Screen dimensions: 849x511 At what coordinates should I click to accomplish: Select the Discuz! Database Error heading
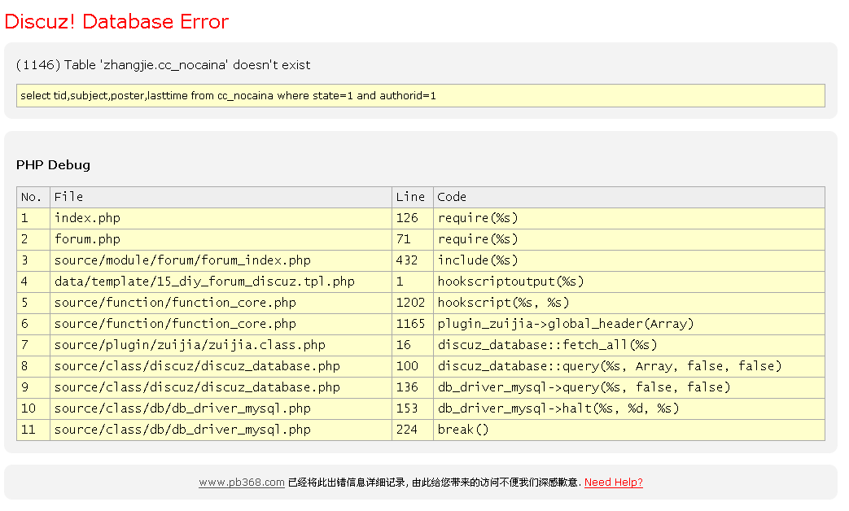tap(116, 21)
